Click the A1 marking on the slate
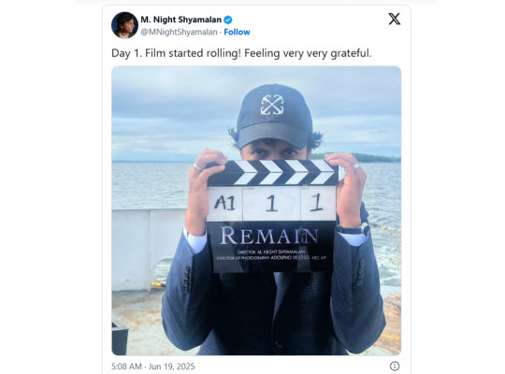The width and height of the screenshot is (505, 374). 224,203
